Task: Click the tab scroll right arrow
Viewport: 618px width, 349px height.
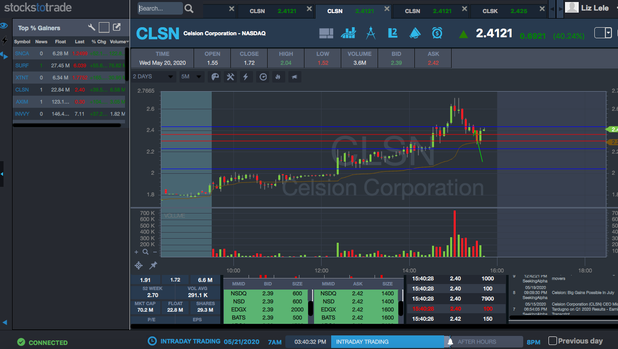Action: (560, 9)
